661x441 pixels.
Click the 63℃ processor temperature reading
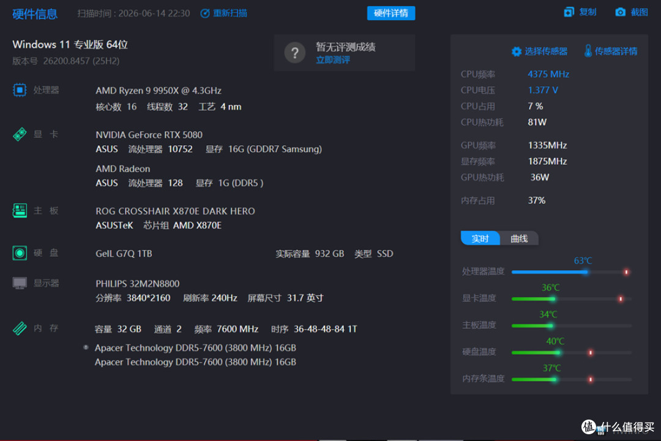(x=583, y=261)
